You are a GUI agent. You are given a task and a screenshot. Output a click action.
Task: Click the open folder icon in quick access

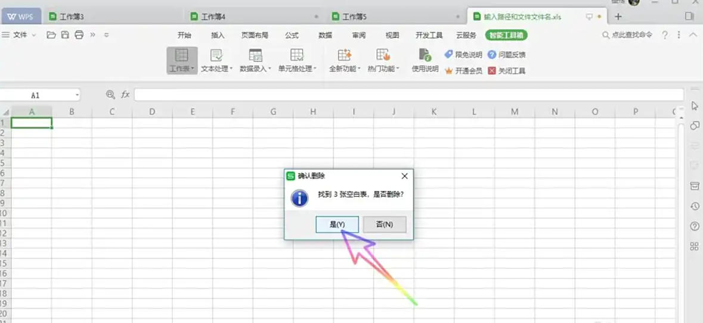[51, 35]
